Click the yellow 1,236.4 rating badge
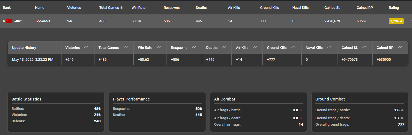 (396, 21)
